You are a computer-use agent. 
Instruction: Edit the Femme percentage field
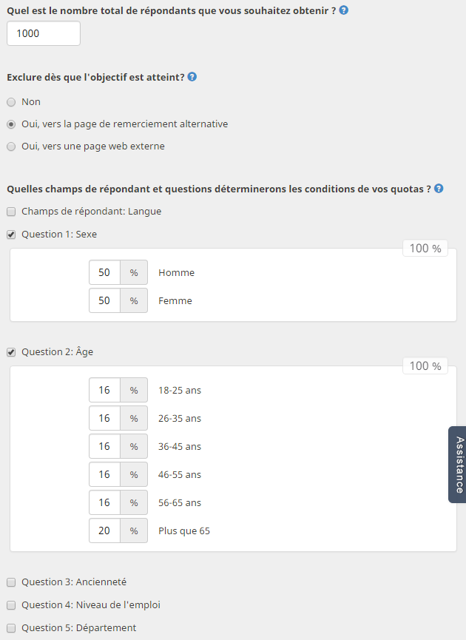(104, 300)
